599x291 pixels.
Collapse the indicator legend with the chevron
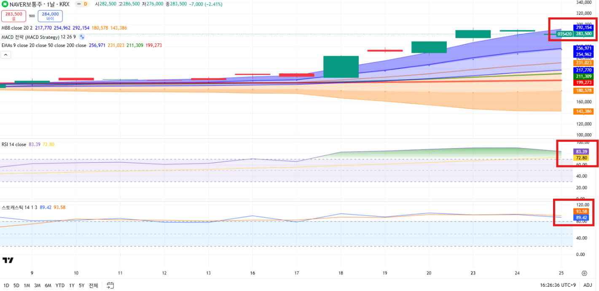[x=6, y=55]
